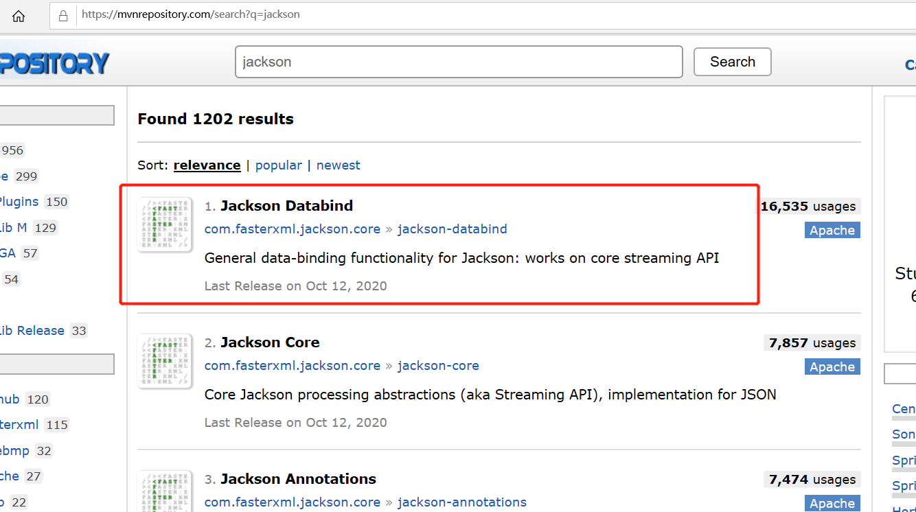
Task: Select the Plugins filter with 150
Action: click(34, 202)
